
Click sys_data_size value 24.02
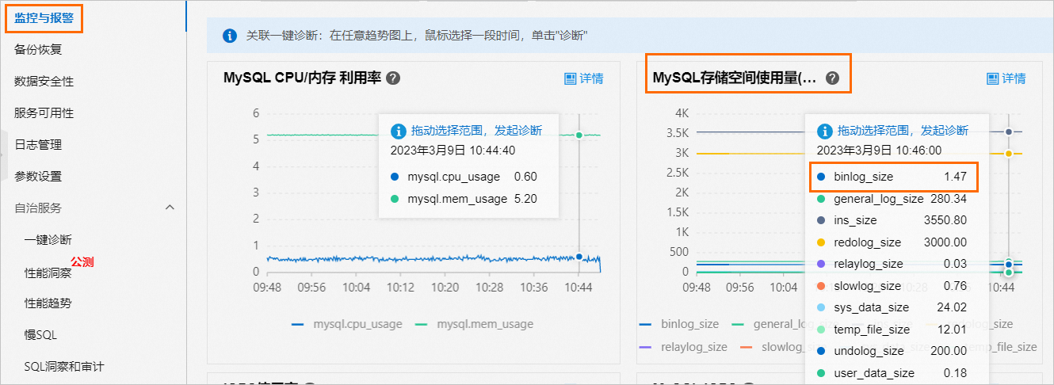952,307
